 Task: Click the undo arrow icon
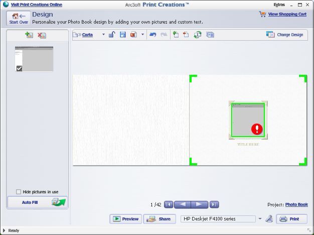[x=153, y=35]
